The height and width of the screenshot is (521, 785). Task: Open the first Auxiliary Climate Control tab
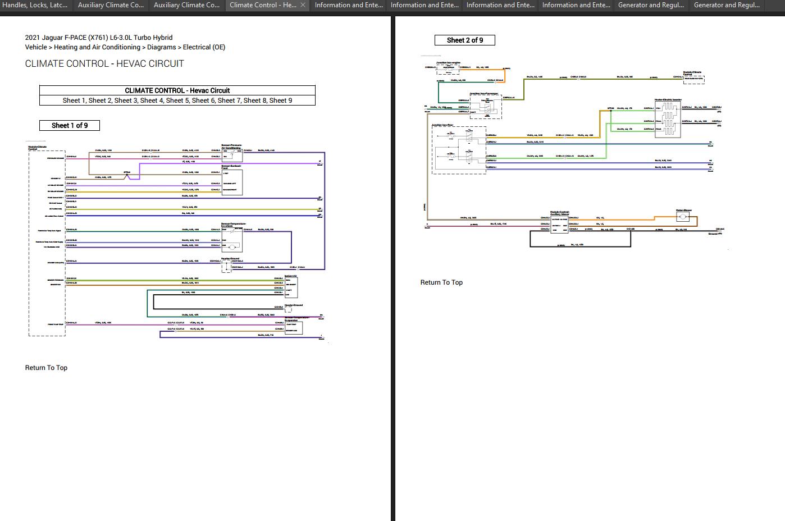click(111, 5)
